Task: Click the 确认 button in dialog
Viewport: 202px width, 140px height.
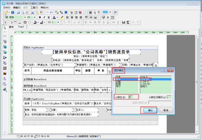Action: click(x=151, y=110)
